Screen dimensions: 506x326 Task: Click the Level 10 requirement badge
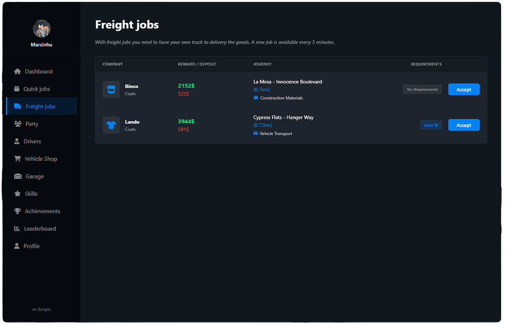(431, 125)
